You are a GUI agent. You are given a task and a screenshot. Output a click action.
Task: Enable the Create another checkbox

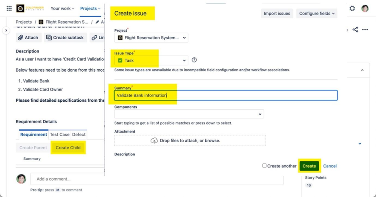[x=264, y=166]
